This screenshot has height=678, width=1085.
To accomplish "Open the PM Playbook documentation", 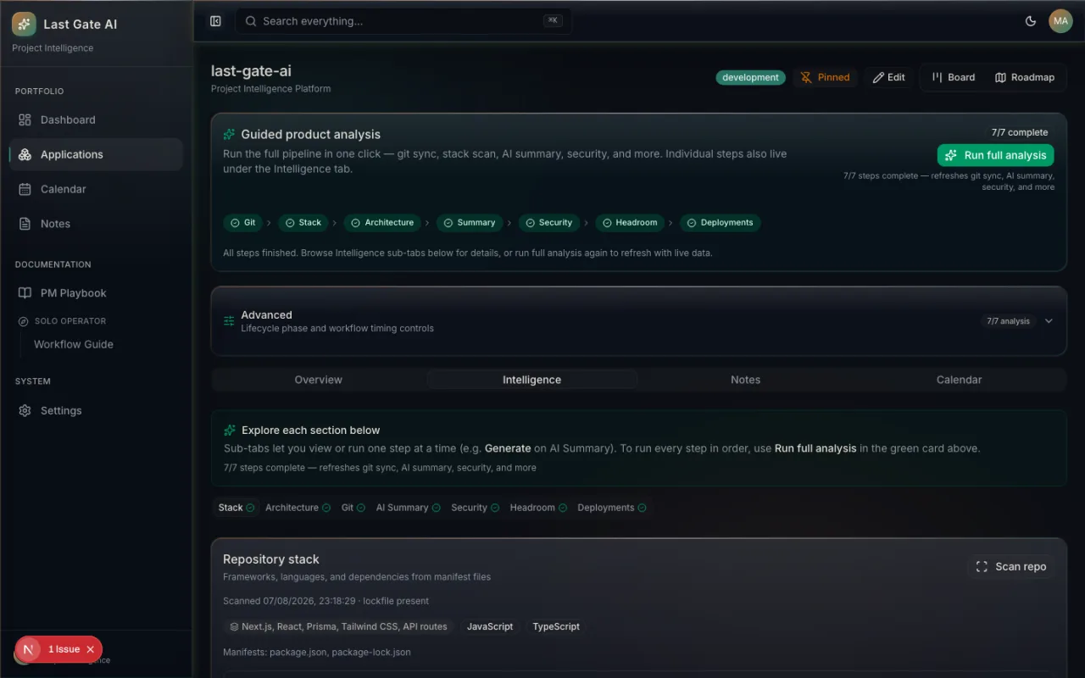I will click(96, 293).
